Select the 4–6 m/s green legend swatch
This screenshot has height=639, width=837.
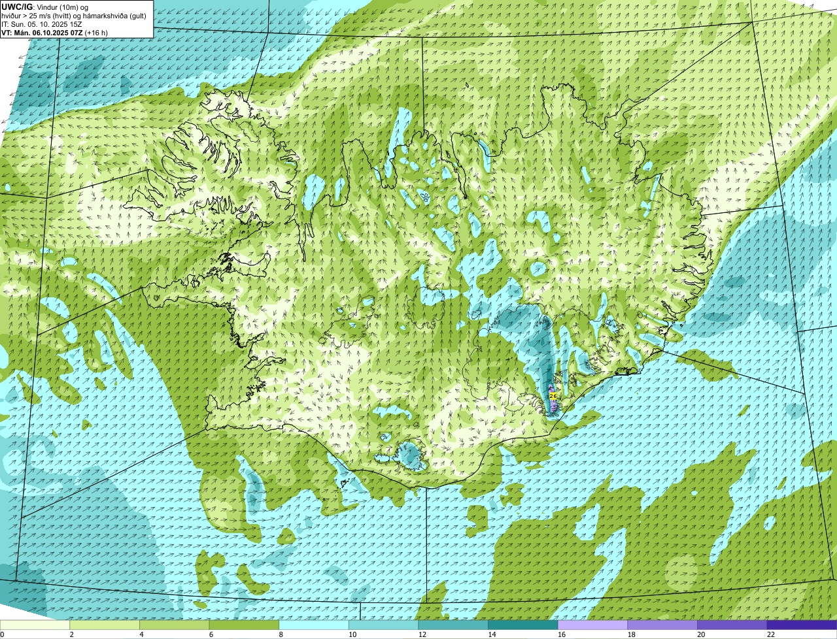tap(174, 625)
